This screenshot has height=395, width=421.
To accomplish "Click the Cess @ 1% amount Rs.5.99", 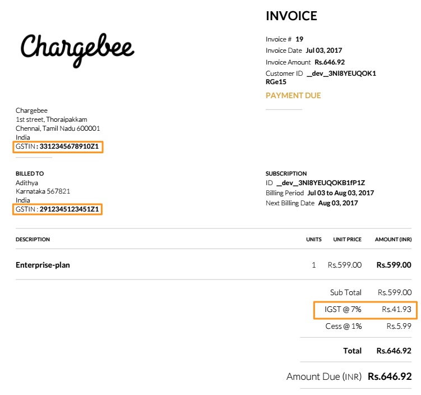I will click(x=399, y=326).
